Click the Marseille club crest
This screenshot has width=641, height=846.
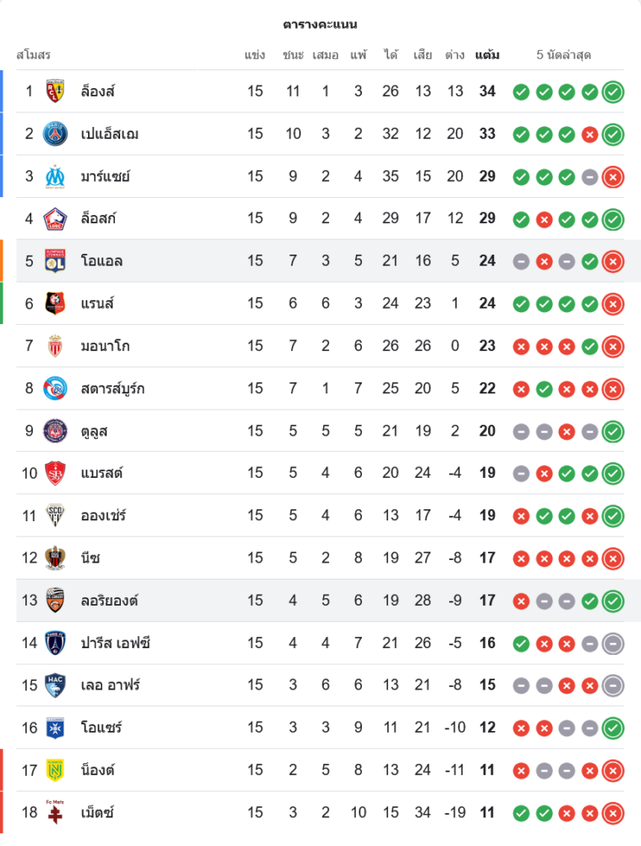click(56, 176)
